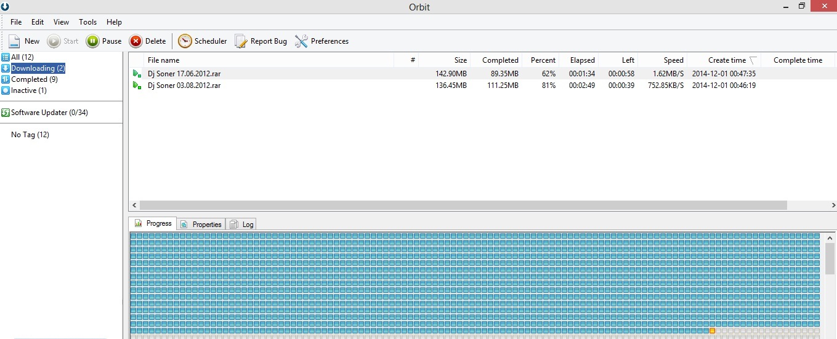Screen dimensions: 837x339
Task: Click the Properties tab icon
Action: [x=184, y=225]
